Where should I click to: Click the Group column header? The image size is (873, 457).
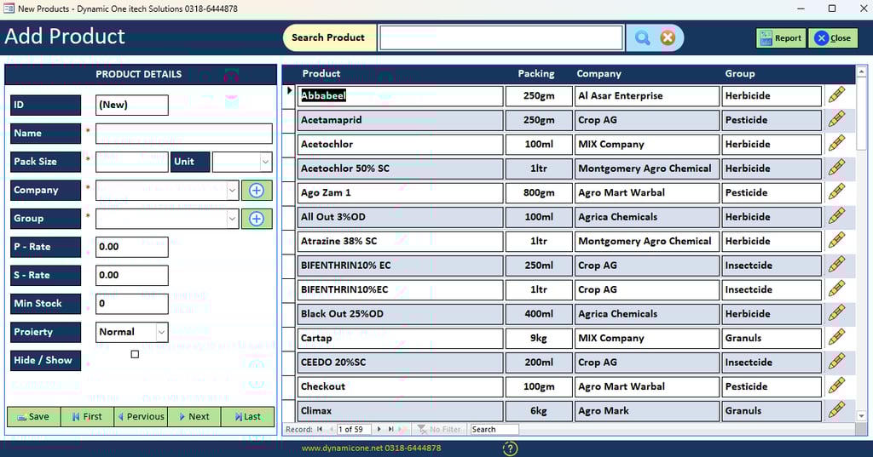pyautogui.click(x=739, y=73)
